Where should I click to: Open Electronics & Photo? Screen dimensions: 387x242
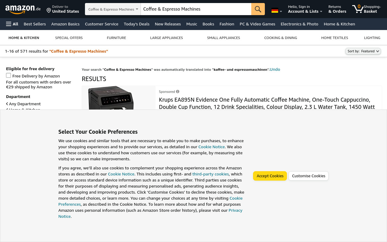coord(299,24)
